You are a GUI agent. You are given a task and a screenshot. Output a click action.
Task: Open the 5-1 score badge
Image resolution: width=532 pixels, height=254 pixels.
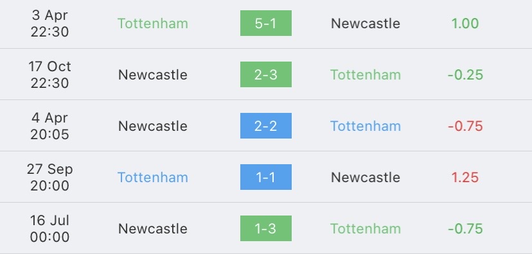(265, 23)
